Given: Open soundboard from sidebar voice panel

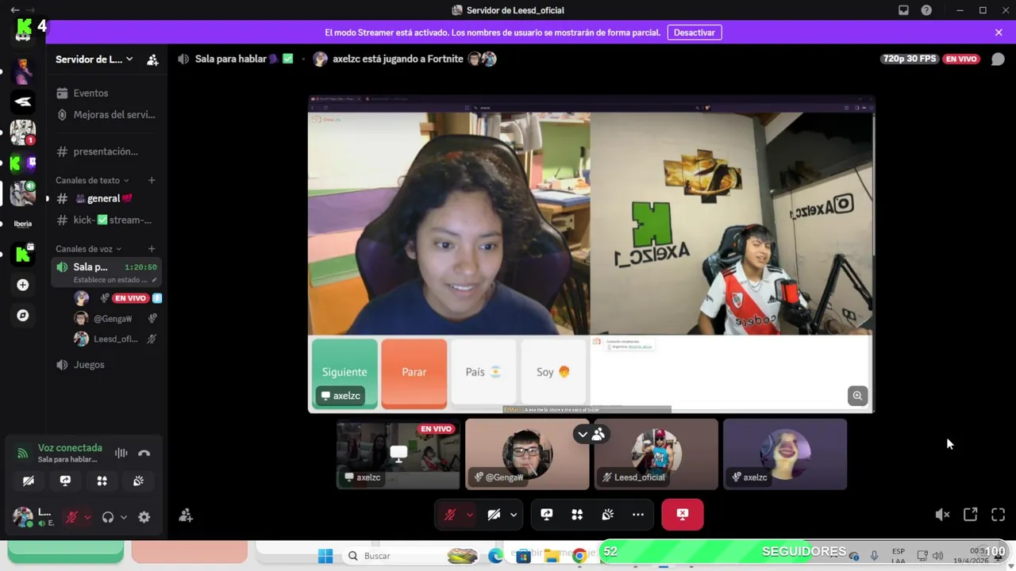Looking at the screenshot, I should [138, 481].
